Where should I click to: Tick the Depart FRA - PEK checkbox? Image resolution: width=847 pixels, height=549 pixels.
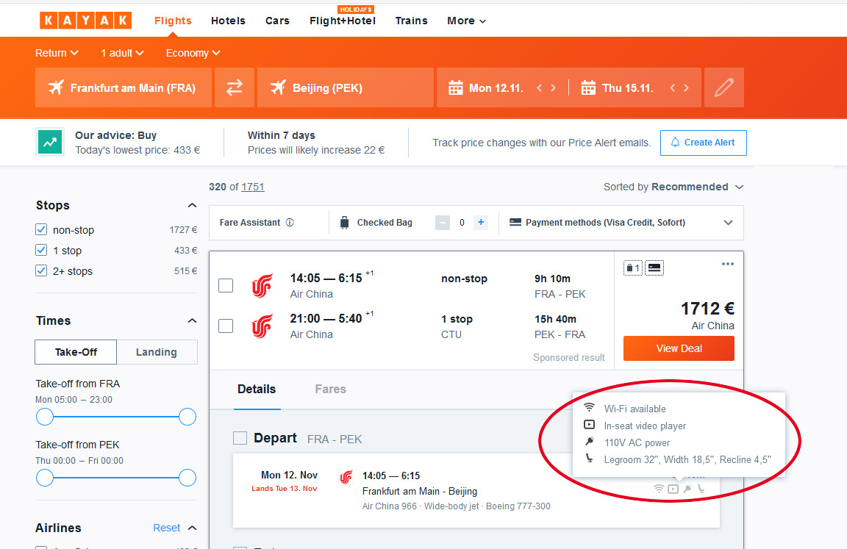click(x=240, y=438)
